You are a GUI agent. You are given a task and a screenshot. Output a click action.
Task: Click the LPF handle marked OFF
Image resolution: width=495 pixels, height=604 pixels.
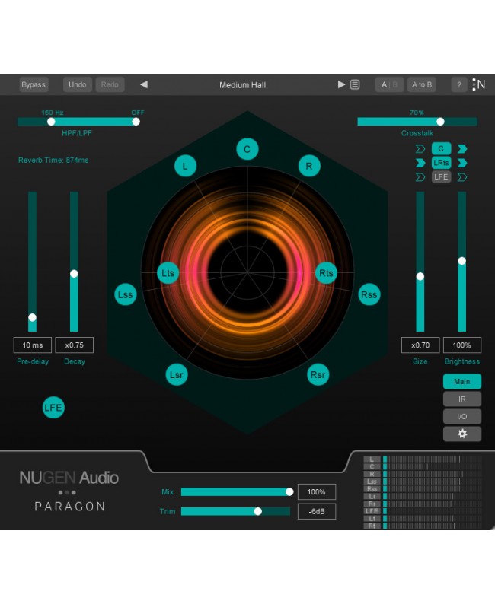[x=136, y=122]
